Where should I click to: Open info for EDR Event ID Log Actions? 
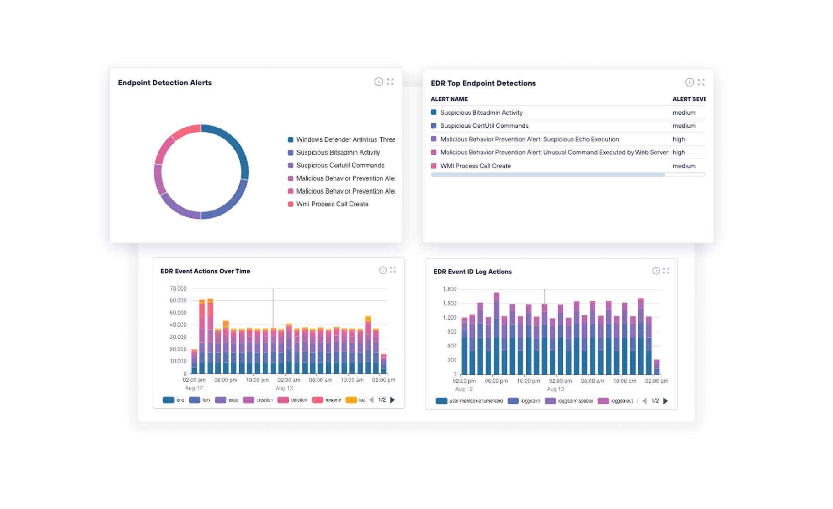coord(656,271)
